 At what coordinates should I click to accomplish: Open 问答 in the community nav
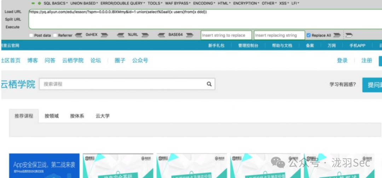(x=50, y=60)
